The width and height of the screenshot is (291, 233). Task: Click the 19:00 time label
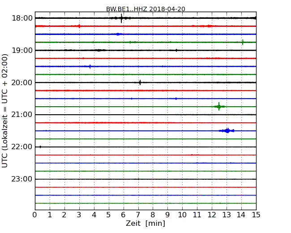point(22,50)
